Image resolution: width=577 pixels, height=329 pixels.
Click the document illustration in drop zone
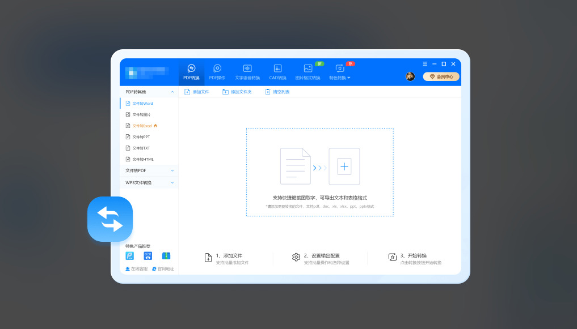(295, 166)
